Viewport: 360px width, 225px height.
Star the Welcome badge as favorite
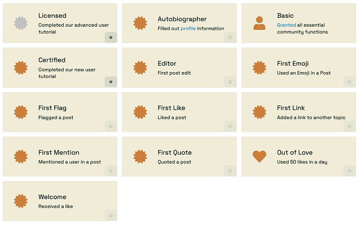[x=111, y=215]
